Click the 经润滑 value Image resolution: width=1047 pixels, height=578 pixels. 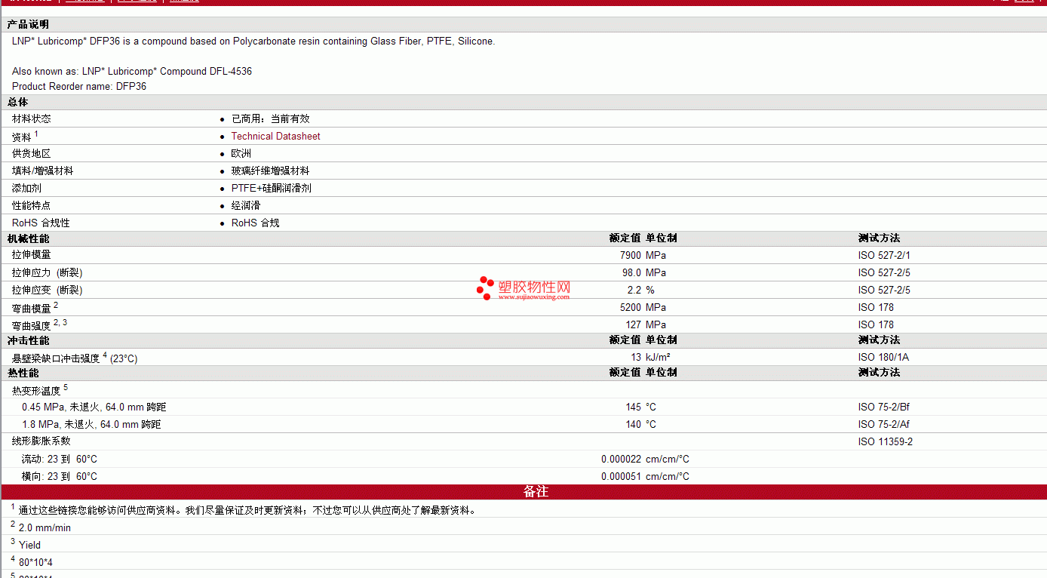point(246,206)
